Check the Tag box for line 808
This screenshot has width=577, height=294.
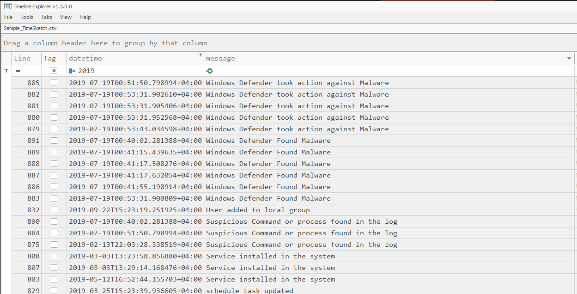point(54,256)
